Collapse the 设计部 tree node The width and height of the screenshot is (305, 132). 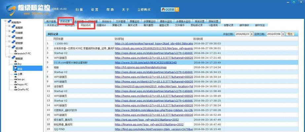[9, 47]
